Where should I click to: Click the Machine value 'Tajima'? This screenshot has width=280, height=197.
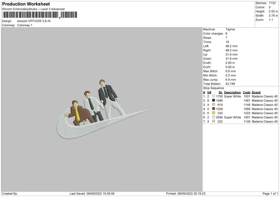[230, 29]
